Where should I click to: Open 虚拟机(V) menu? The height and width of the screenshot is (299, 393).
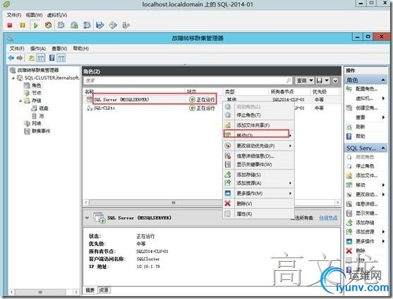coord(57,15)
